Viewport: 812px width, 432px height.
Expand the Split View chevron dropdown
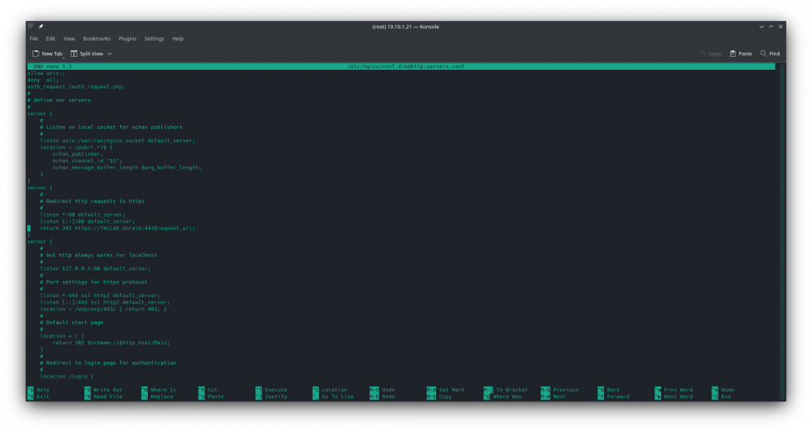point(110,54)
